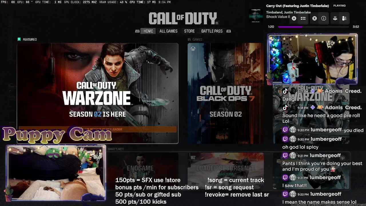Click the '!sr = song request' text
Image resolution: width=366 pixels, height=206 pixels.
coord(229,187)
